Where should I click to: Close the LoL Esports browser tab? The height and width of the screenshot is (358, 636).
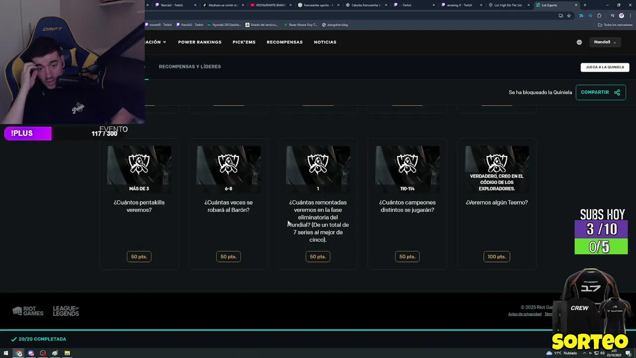point(576,5)
